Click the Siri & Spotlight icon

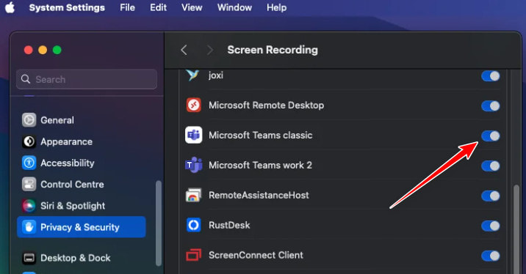(29, 206)
